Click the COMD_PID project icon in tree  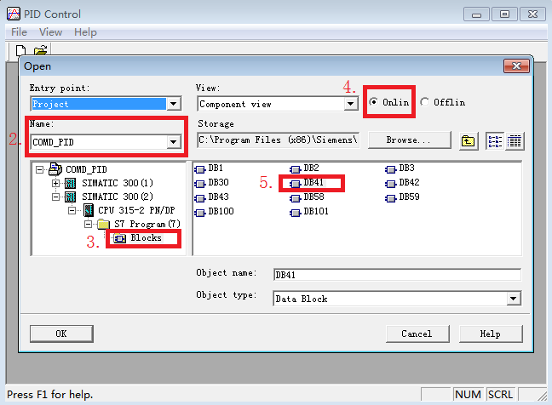tap(55, 169)
